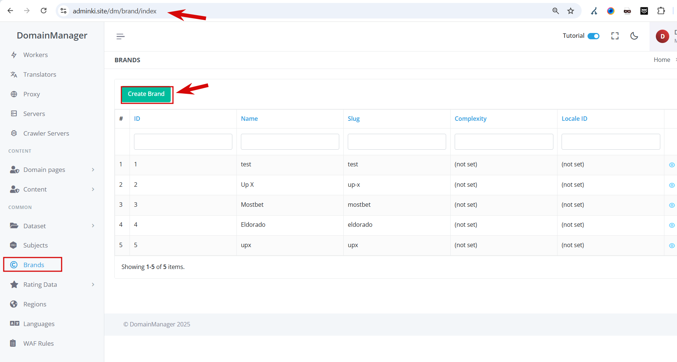Focus the Locale ID filter input
This screenshot has height=362, width=677.
[611, 142]
